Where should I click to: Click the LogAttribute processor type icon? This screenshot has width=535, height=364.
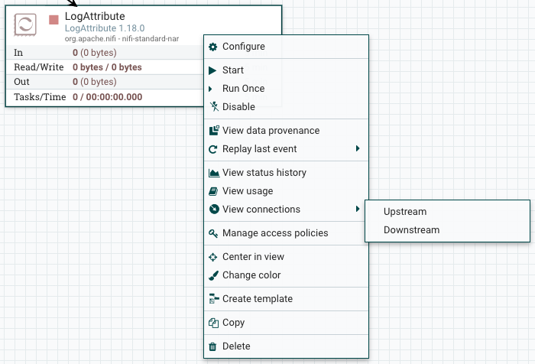[x=27, y=24]
